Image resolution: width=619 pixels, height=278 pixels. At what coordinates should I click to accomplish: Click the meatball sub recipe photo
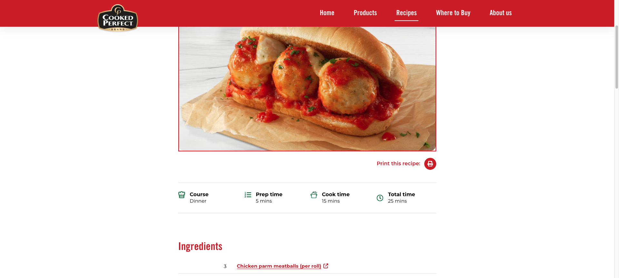tap(307, 89)
